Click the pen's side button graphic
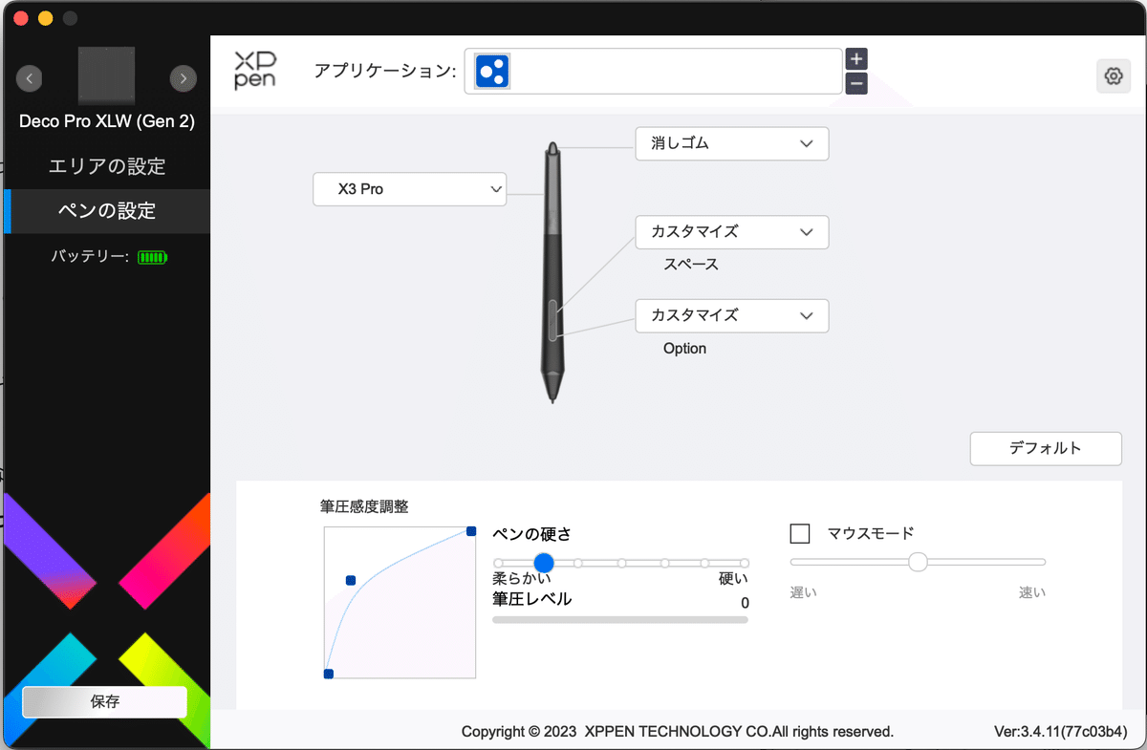This screenshot has width=1147, height=750. pos(553,319)
